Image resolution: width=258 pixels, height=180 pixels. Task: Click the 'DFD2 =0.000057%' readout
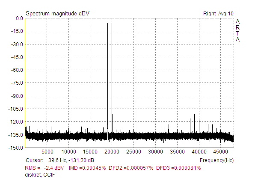pyautogui.click(x=131, y=168)
